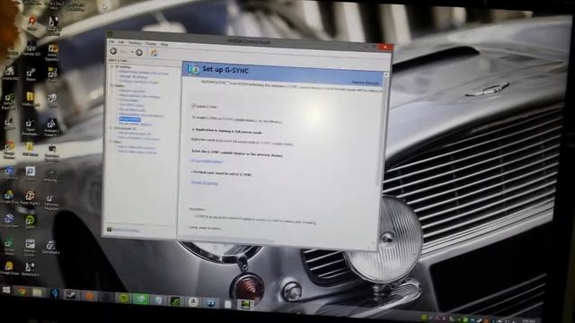
Task: Open the Help menu
Action: click(x=164, y=44)
